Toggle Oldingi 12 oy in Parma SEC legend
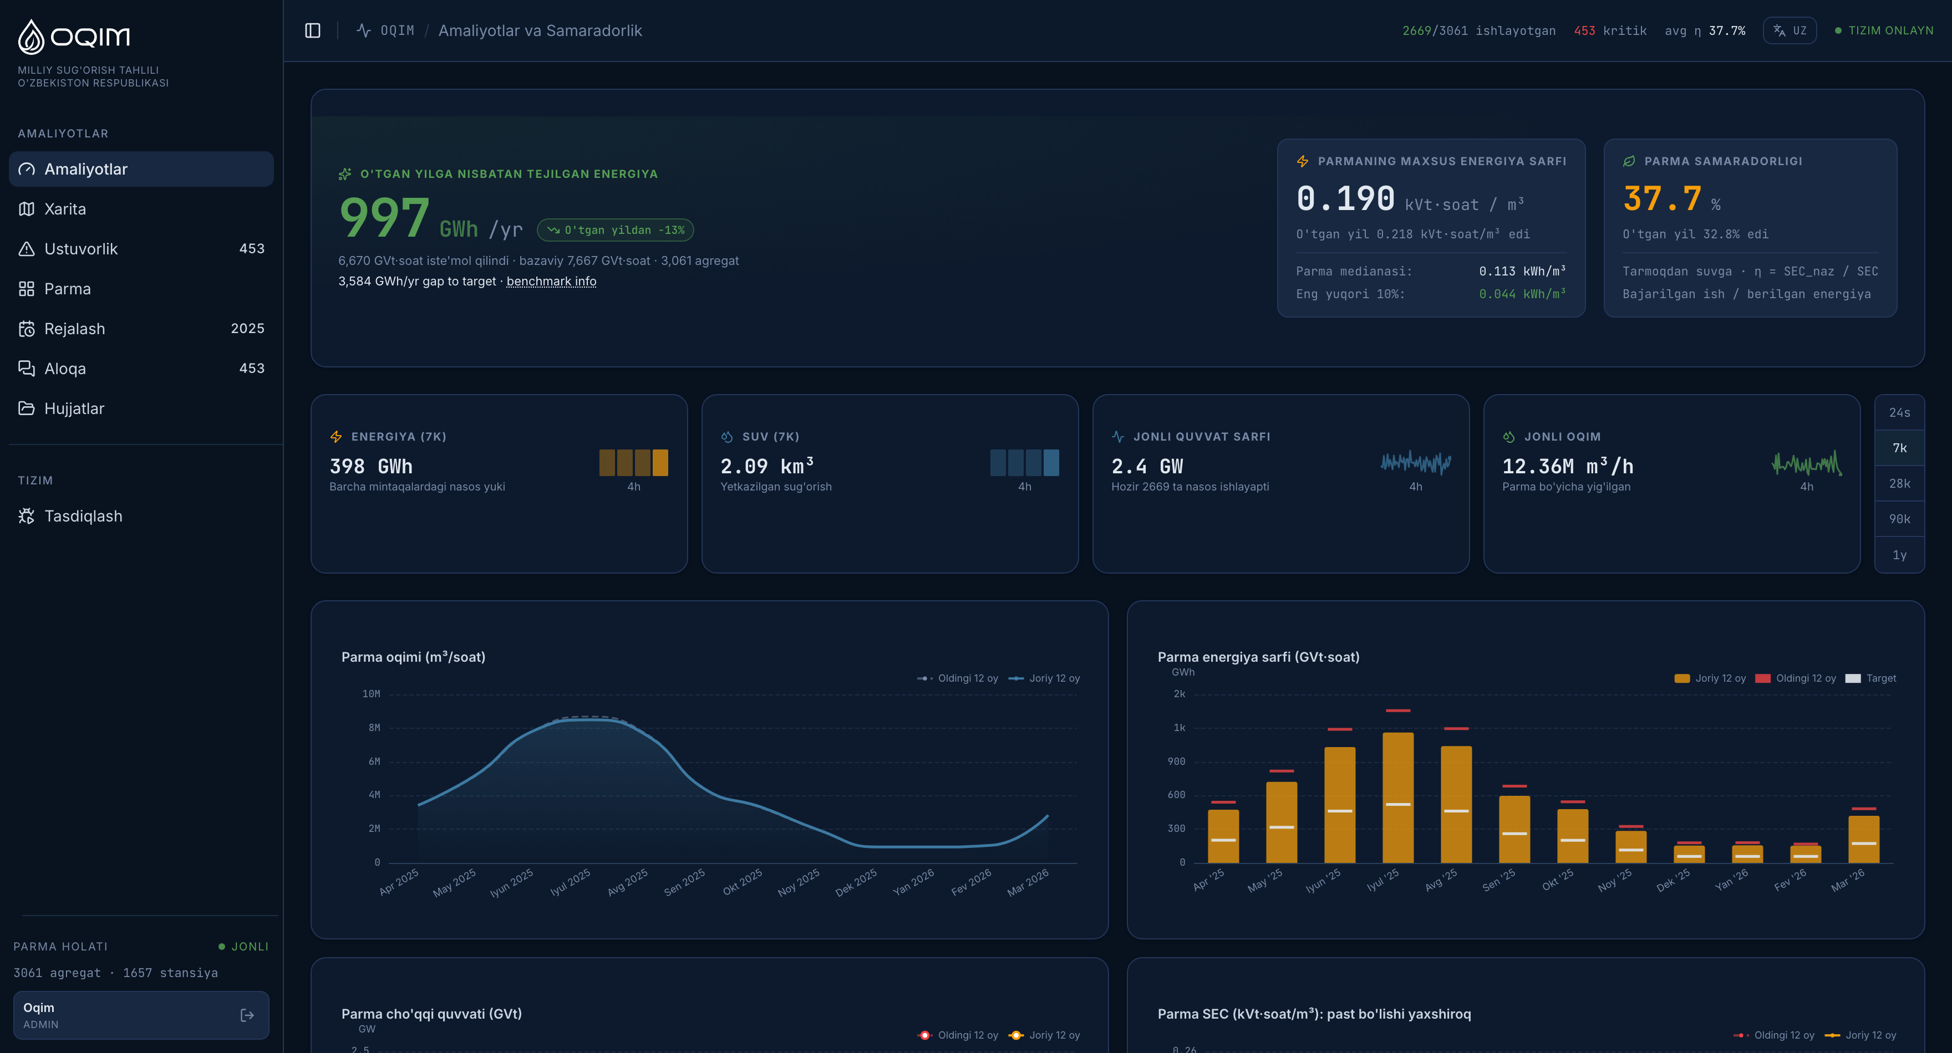Viewport: 1952px width, 1053px height. click(1773, 1035)
